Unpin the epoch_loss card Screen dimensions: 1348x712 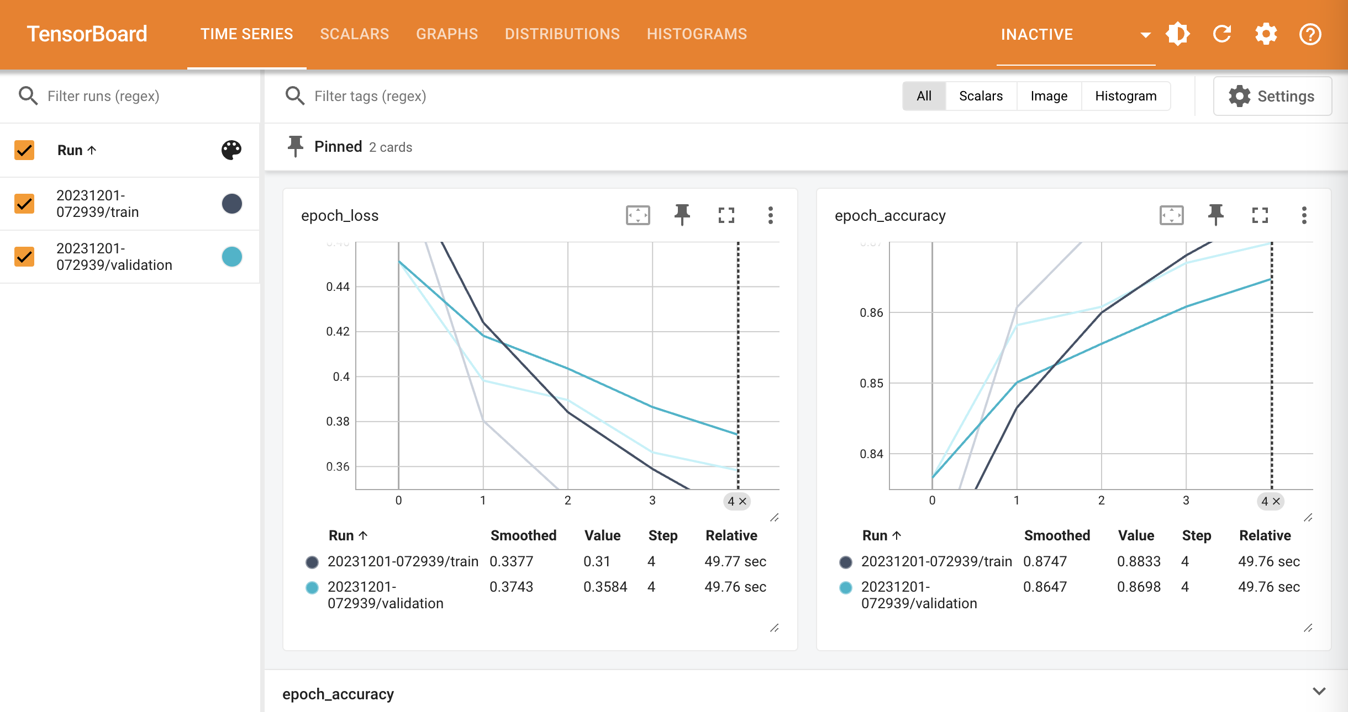[x=682, y=215]
